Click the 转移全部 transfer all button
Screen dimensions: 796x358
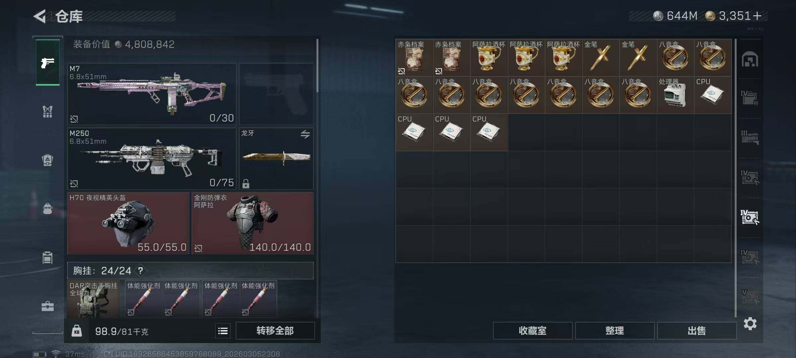point(275,330)
